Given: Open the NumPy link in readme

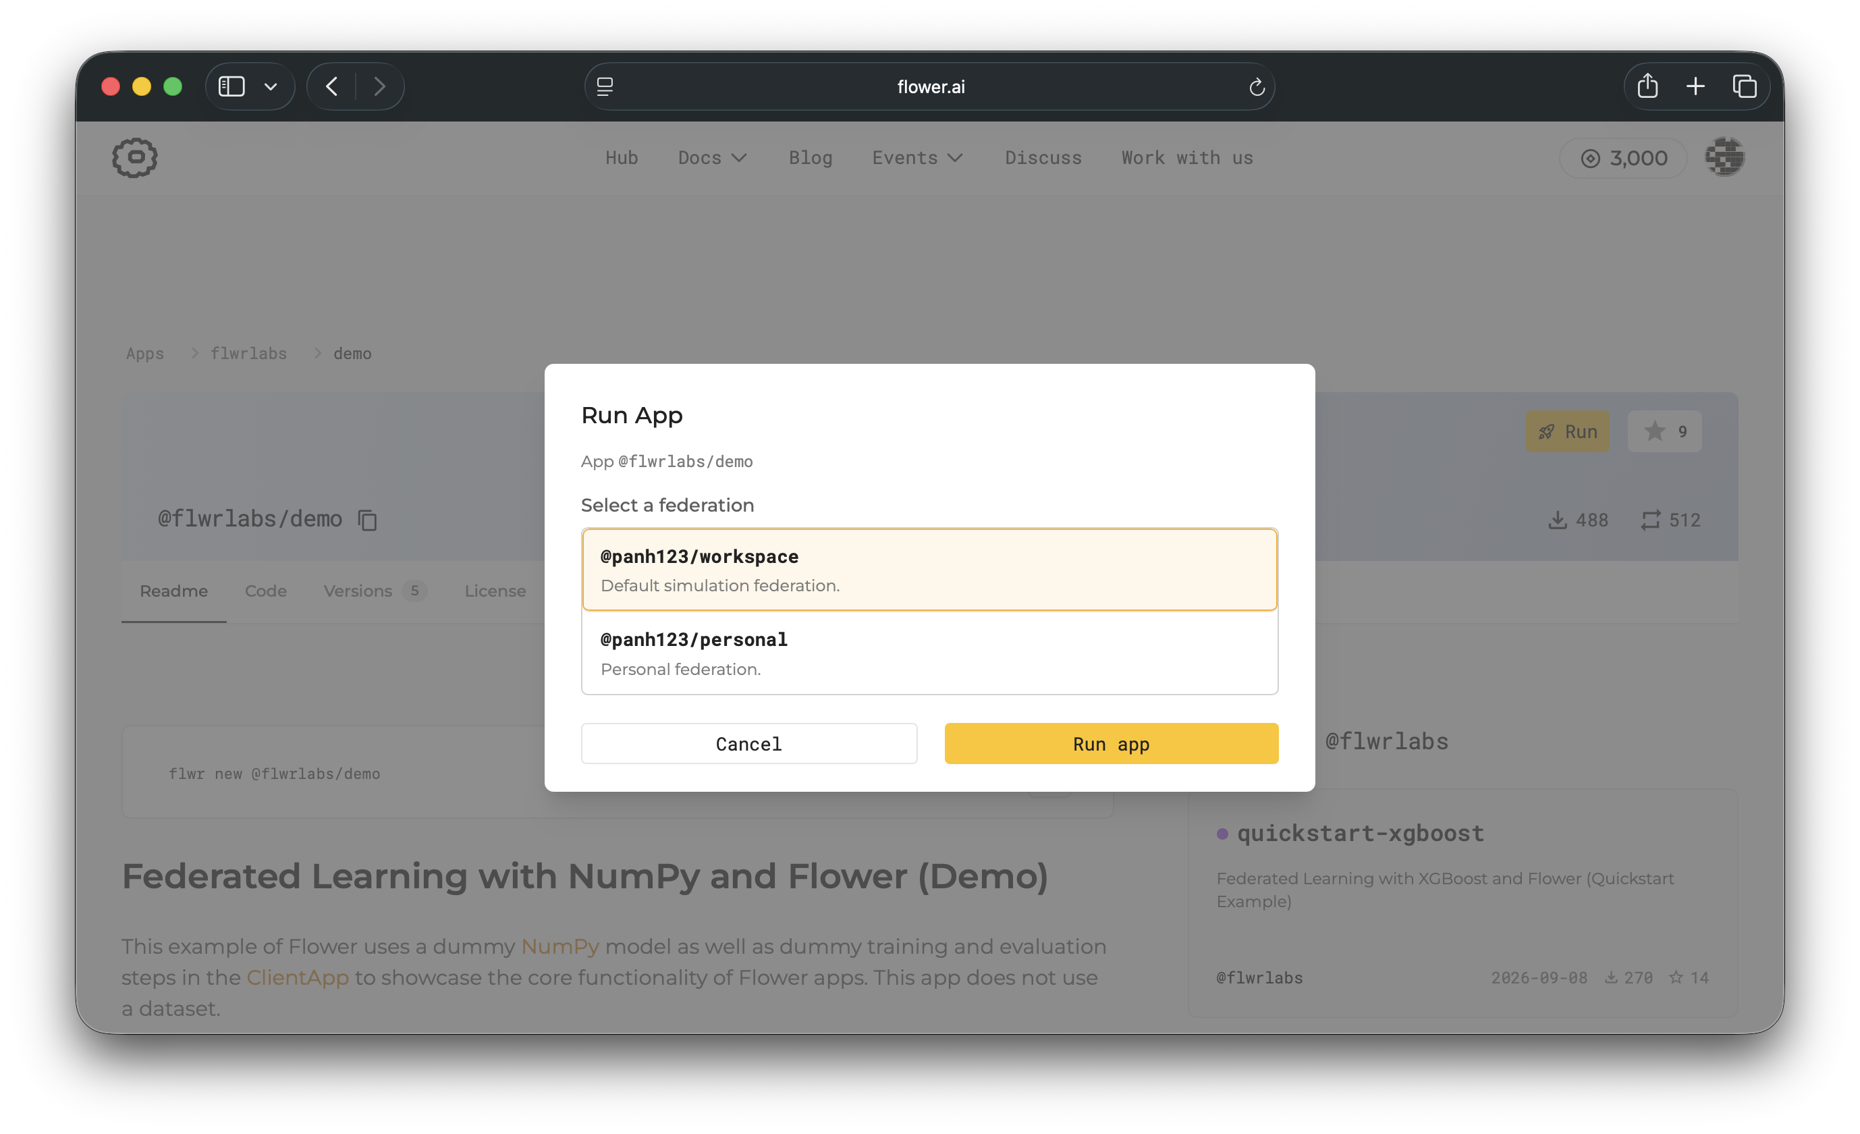Looking at the screenshot, I should (x=559, y=946).
